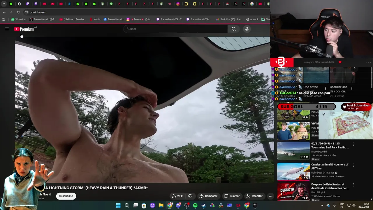Open the Daily Dose Of Internet channel link

pyautogui.click(x=323, y=173)
